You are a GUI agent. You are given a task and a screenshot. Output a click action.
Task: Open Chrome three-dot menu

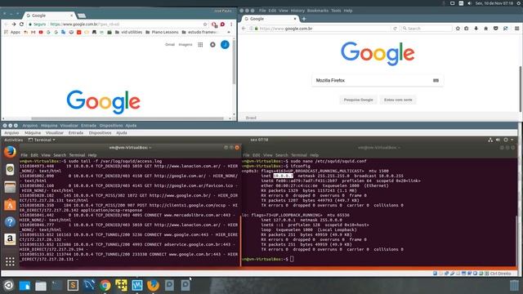pos(231,24)
